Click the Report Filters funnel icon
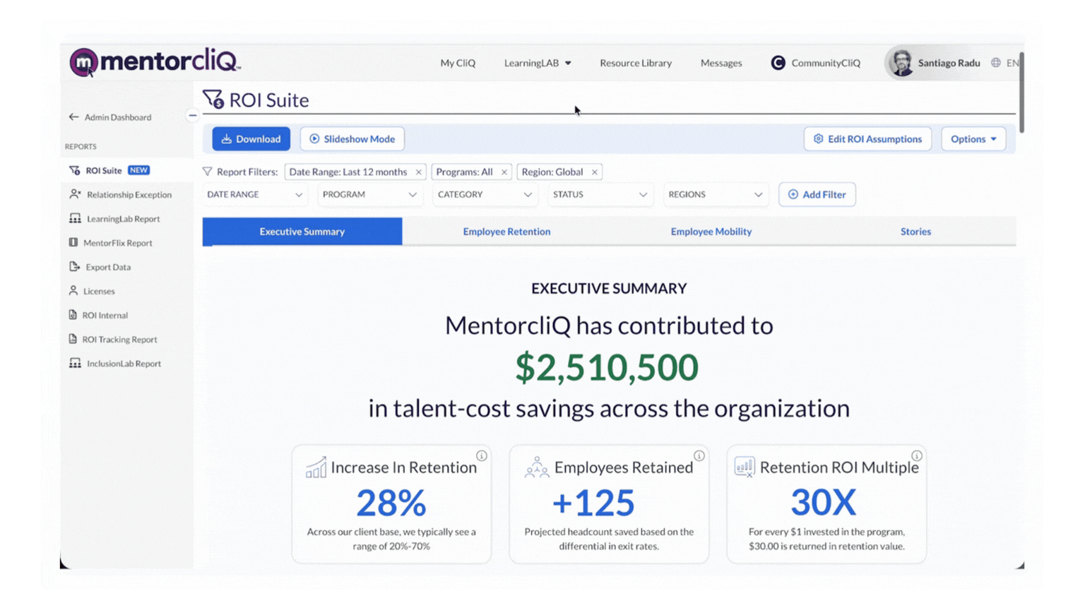This screenshot has width=1085, height=610. coord(208,172)
